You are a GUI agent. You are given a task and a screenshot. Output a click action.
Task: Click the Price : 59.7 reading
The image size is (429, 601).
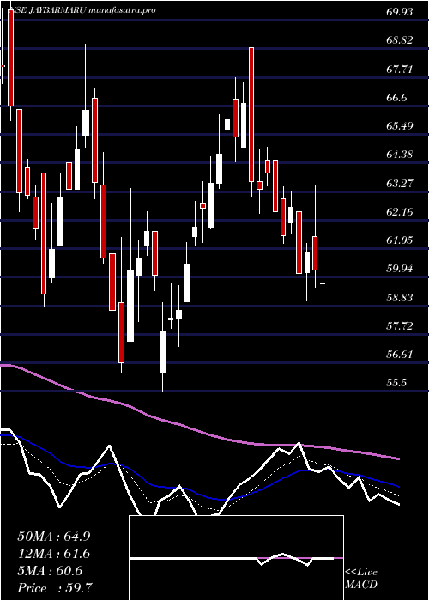point(54,588)
